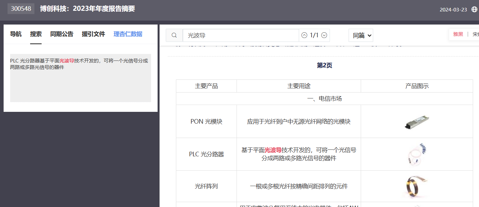Click the 第2页 page heading
Image resolution: width=479 pixels, height=207 pixels.
pyautogui.click(x=324, y=65)
